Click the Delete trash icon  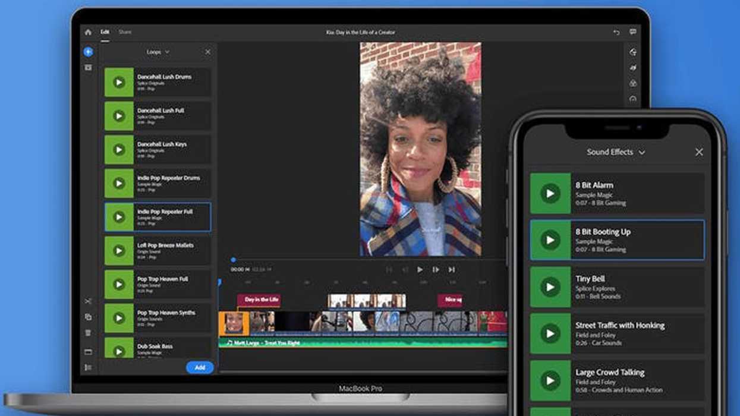[x=88, y=333]
